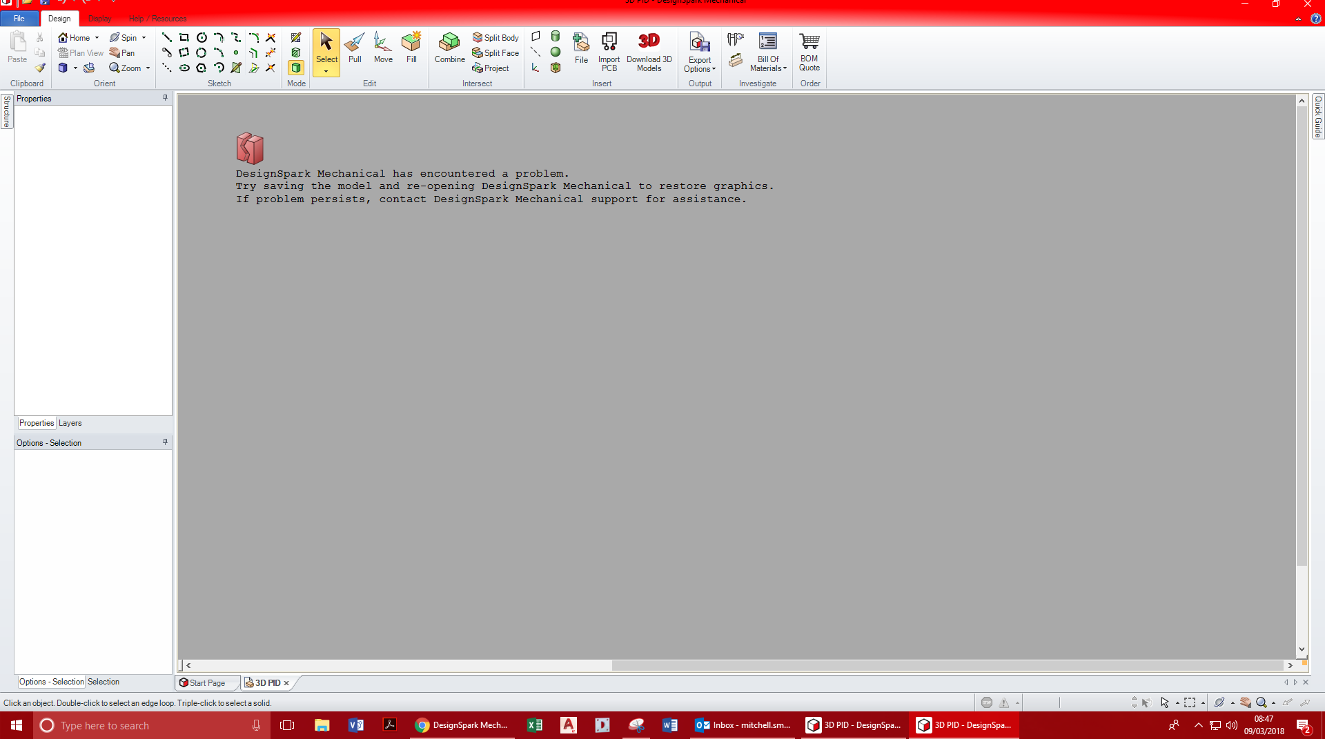Toggle Solid mode in the Mode group
This screenshot has height=739, width=1325.
(296, 68)
